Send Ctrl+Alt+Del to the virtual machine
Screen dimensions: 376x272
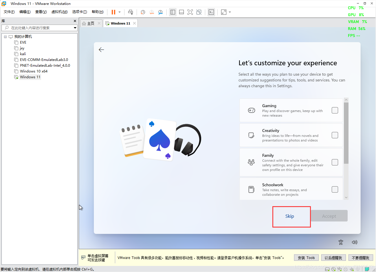(131, 12)
